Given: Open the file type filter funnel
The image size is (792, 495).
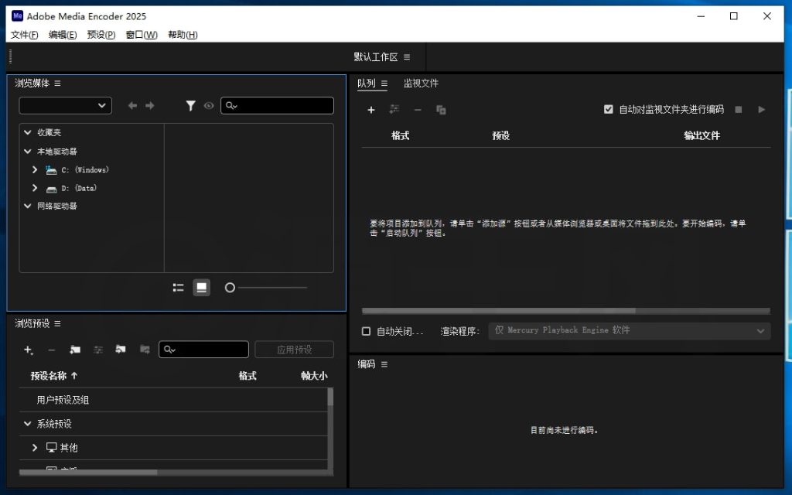Looking at the screenshot, I should pos(190,105).
